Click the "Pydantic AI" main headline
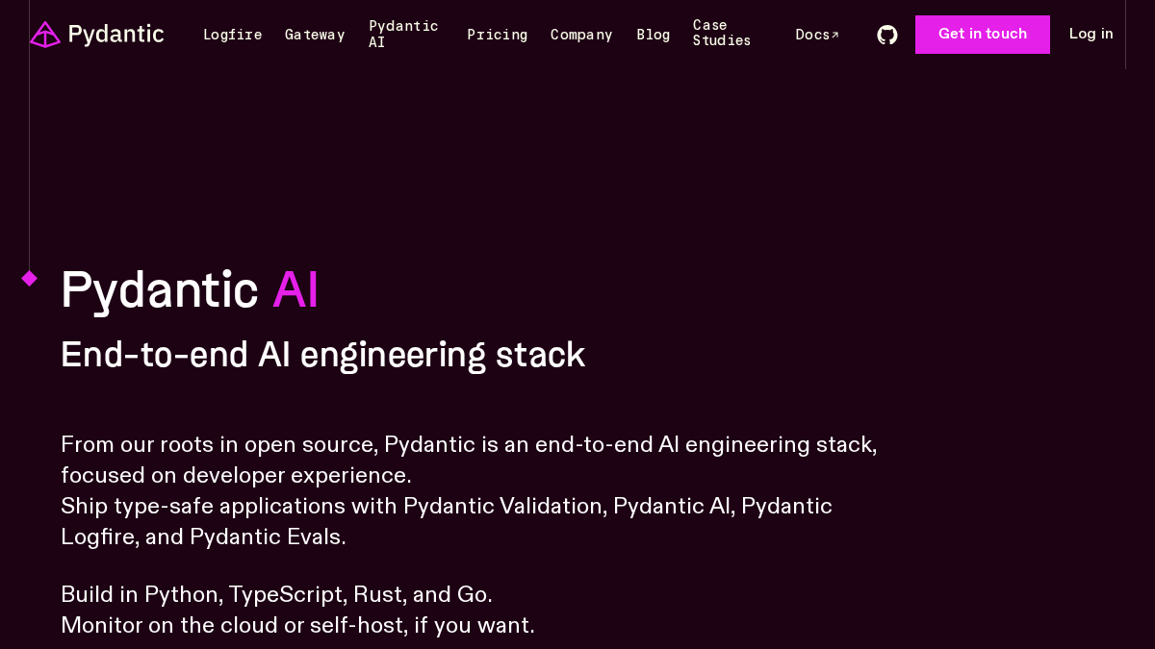 tap(190, 289)
